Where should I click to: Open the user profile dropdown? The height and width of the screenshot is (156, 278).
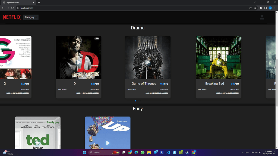click(x=263, y=17)
